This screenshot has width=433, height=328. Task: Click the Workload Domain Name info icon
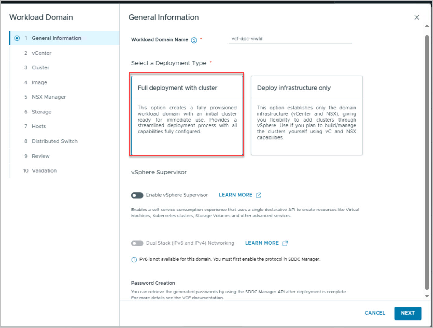click(x=194, y=40)
